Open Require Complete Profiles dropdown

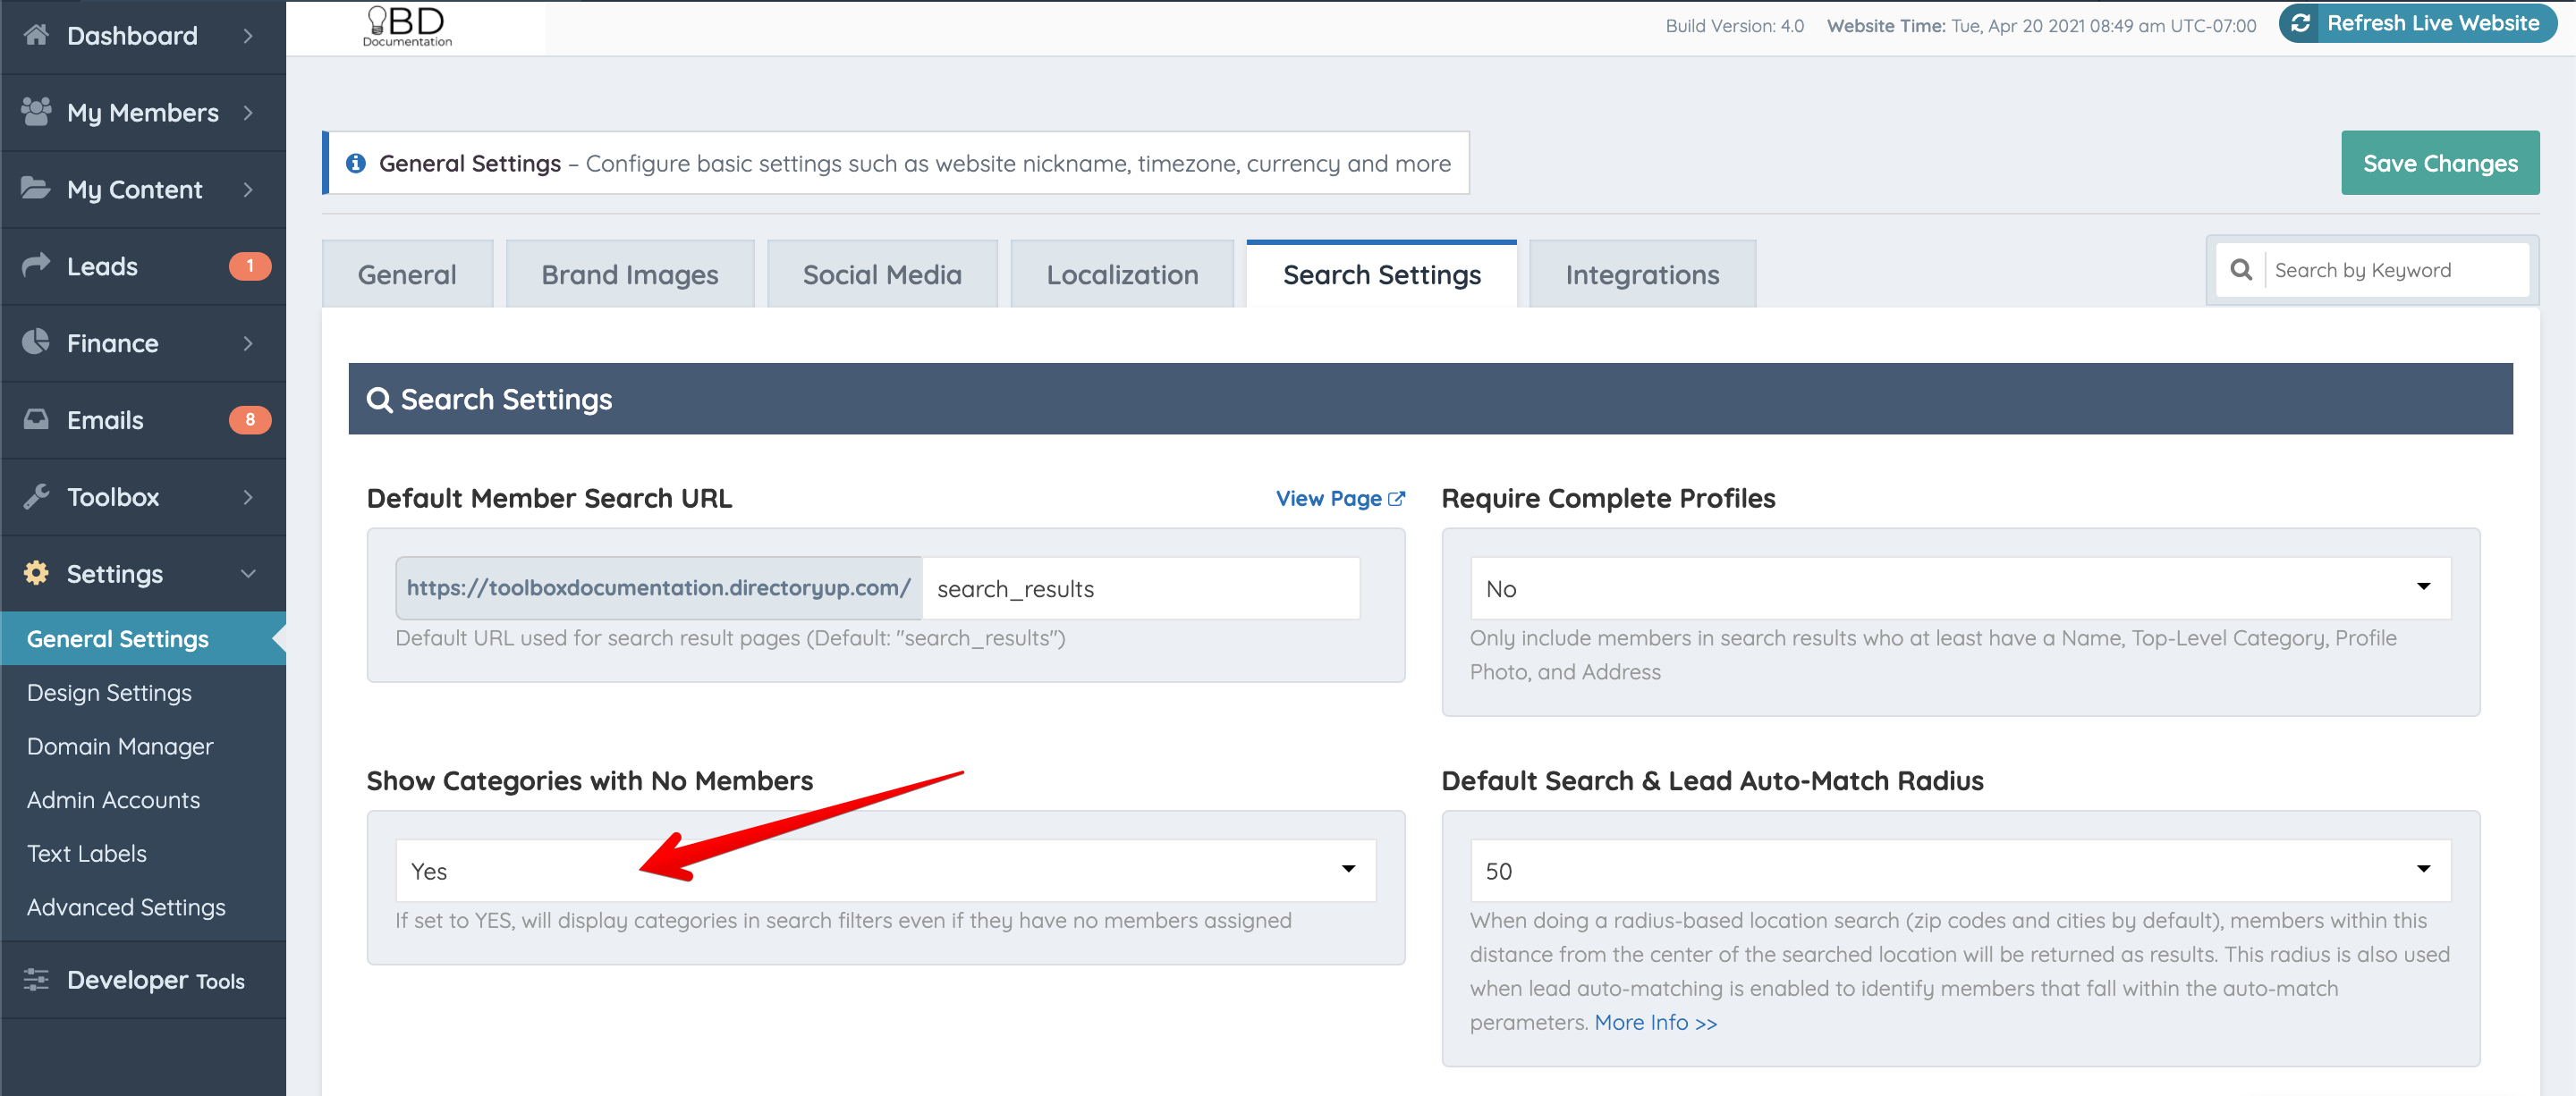tap(1959, 588)
